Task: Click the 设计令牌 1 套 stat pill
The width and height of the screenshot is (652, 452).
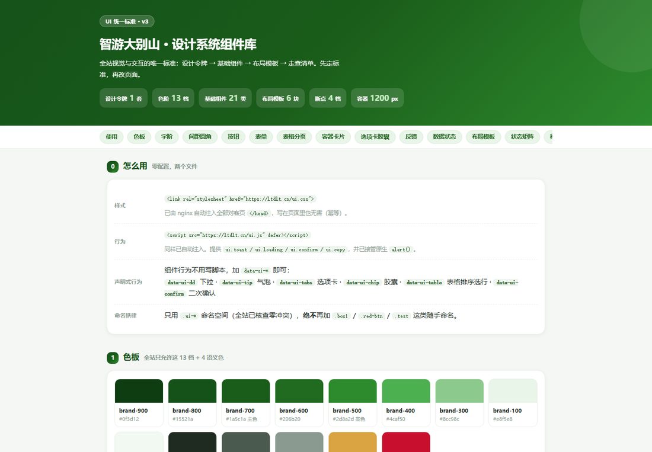Action: click(x=123, y=98)
